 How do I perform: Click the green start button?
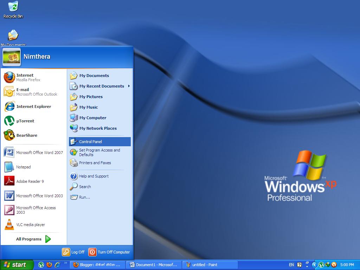[x=17, y=265]
